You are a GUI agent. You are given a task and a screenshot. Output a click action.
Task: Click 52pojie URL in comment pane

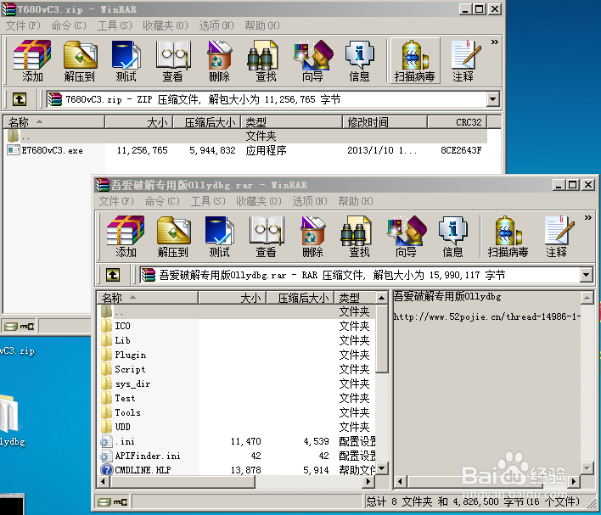pyautogui.click(x=486, y=316)
